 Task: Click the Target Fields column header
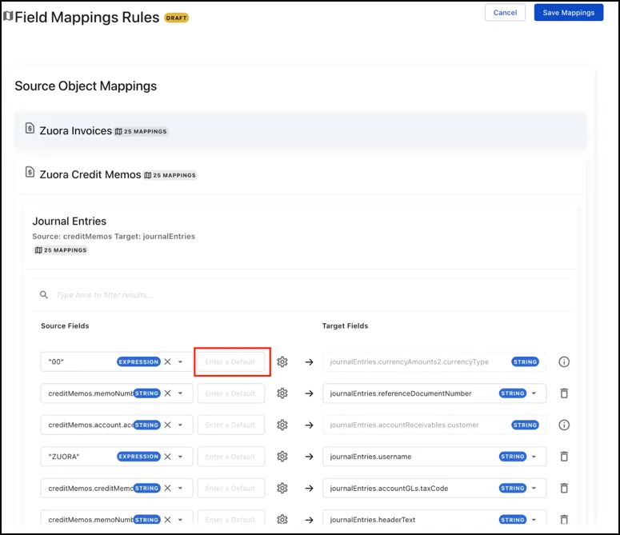pos(345,326)
